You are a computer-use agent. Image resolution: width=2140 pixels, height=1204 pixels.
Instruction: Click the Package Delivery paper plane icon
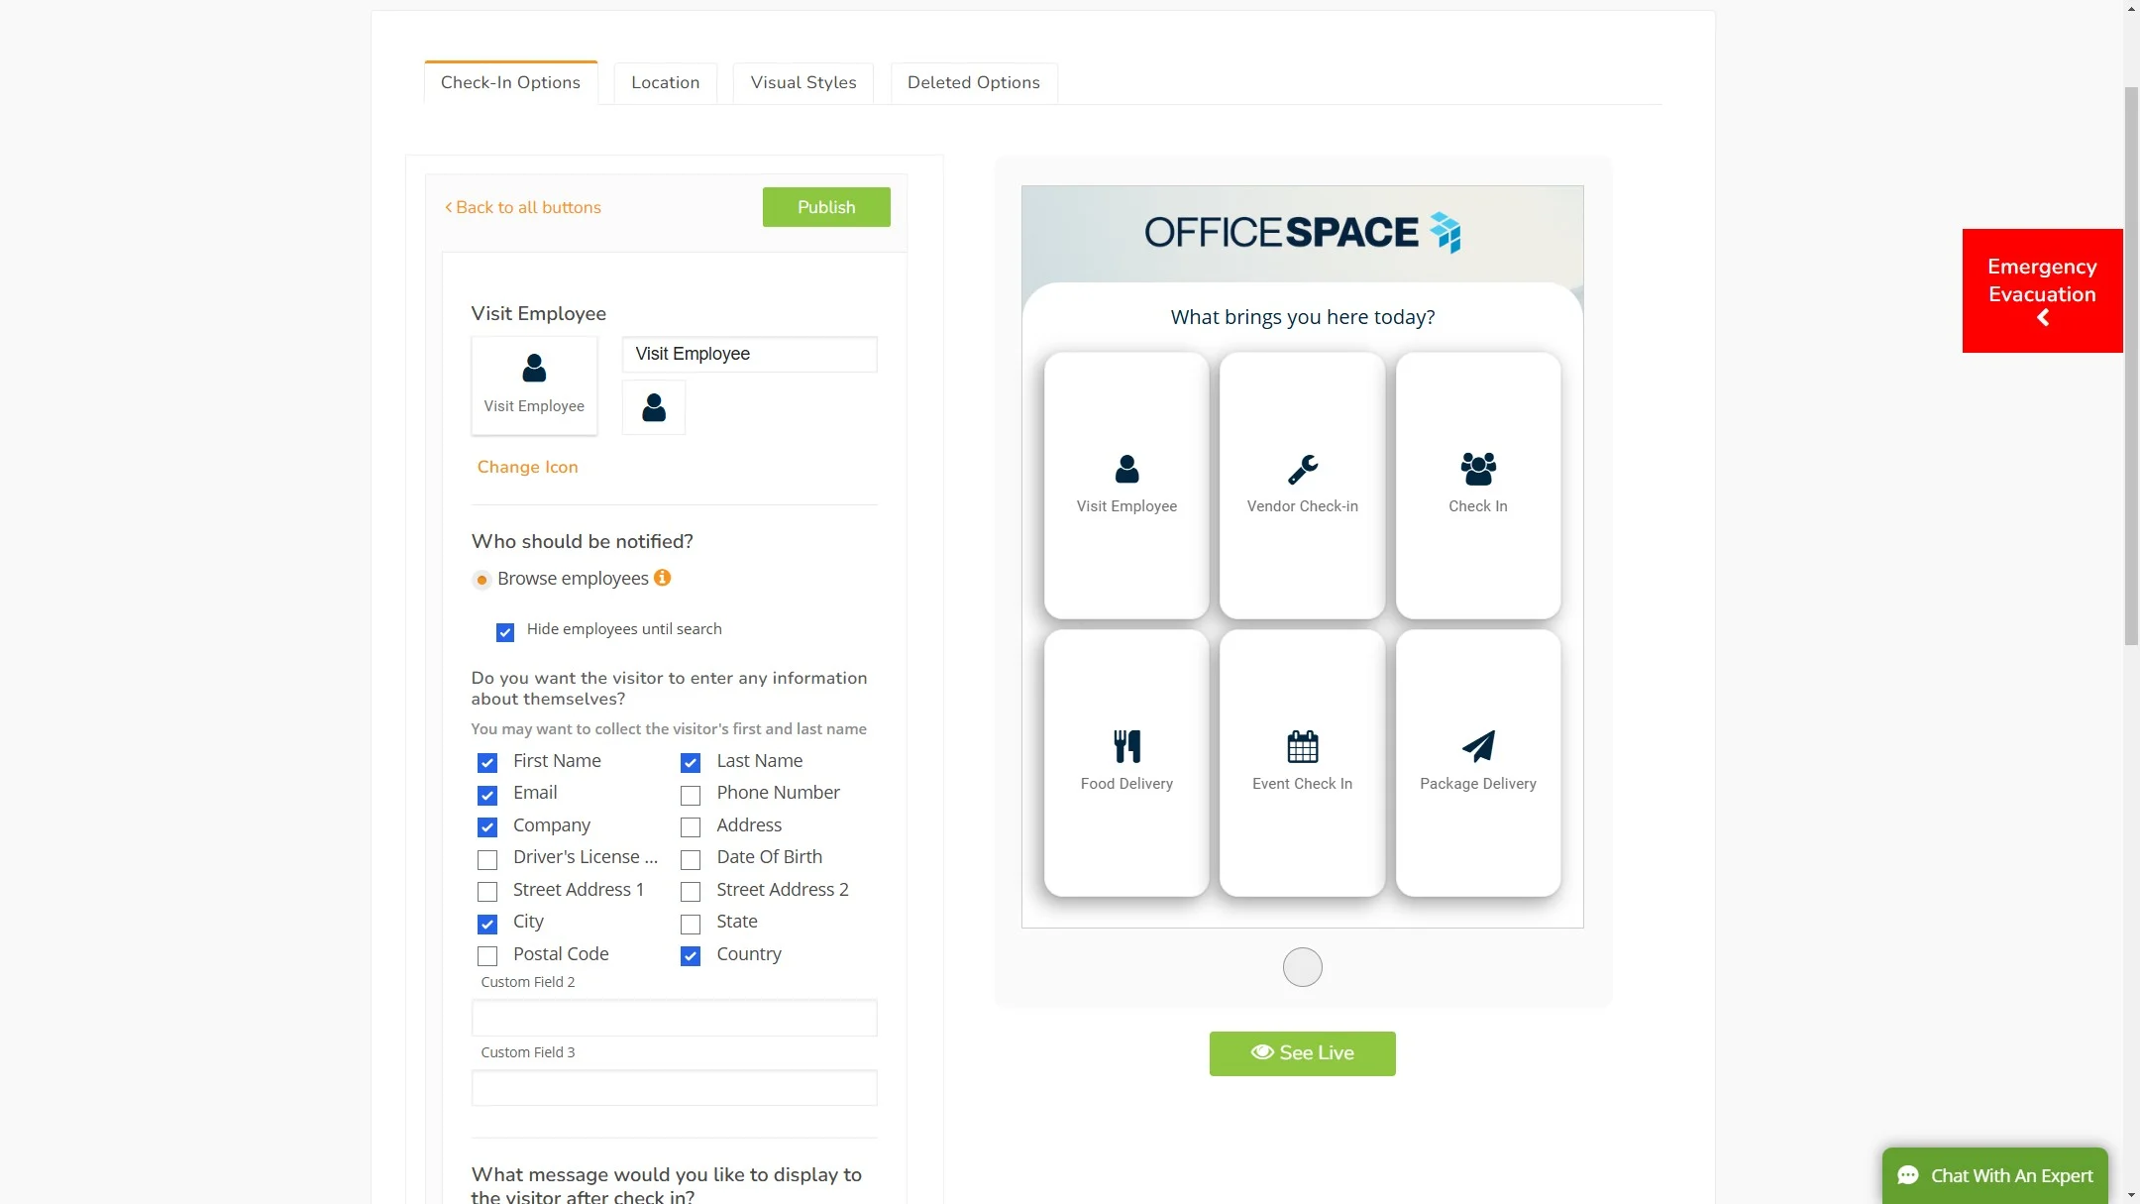[1477, 746]
